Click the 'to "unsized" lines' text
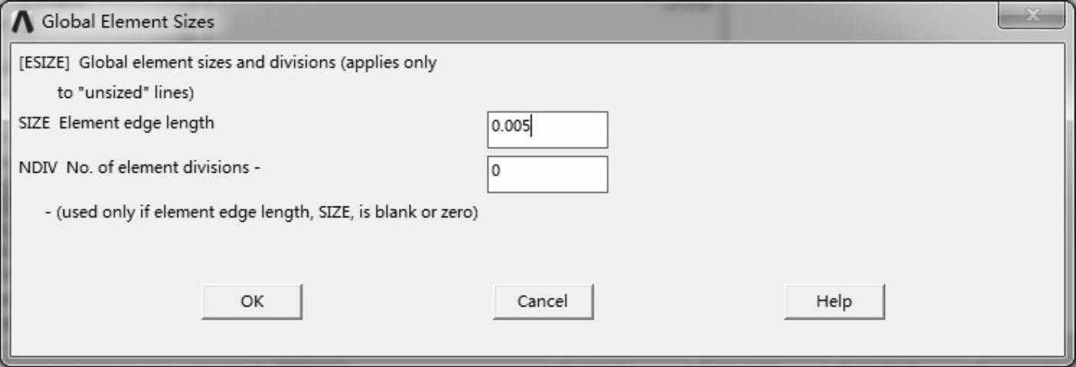 click(x=127, y=93)
